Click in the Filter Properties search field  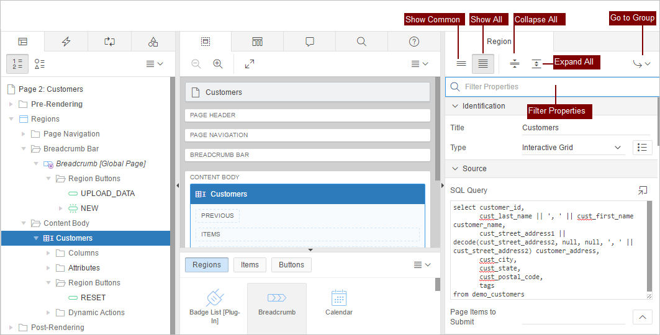click(553, 87)
